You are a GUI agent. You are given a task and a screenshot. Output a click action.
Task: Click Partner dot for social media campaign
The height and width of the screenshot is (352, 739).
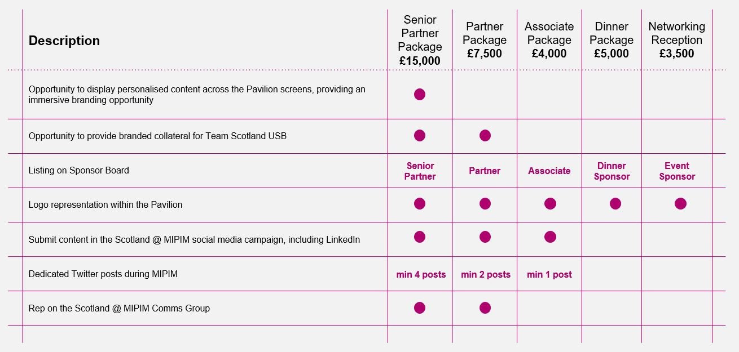pyautogui.click(x=485, y=237)
